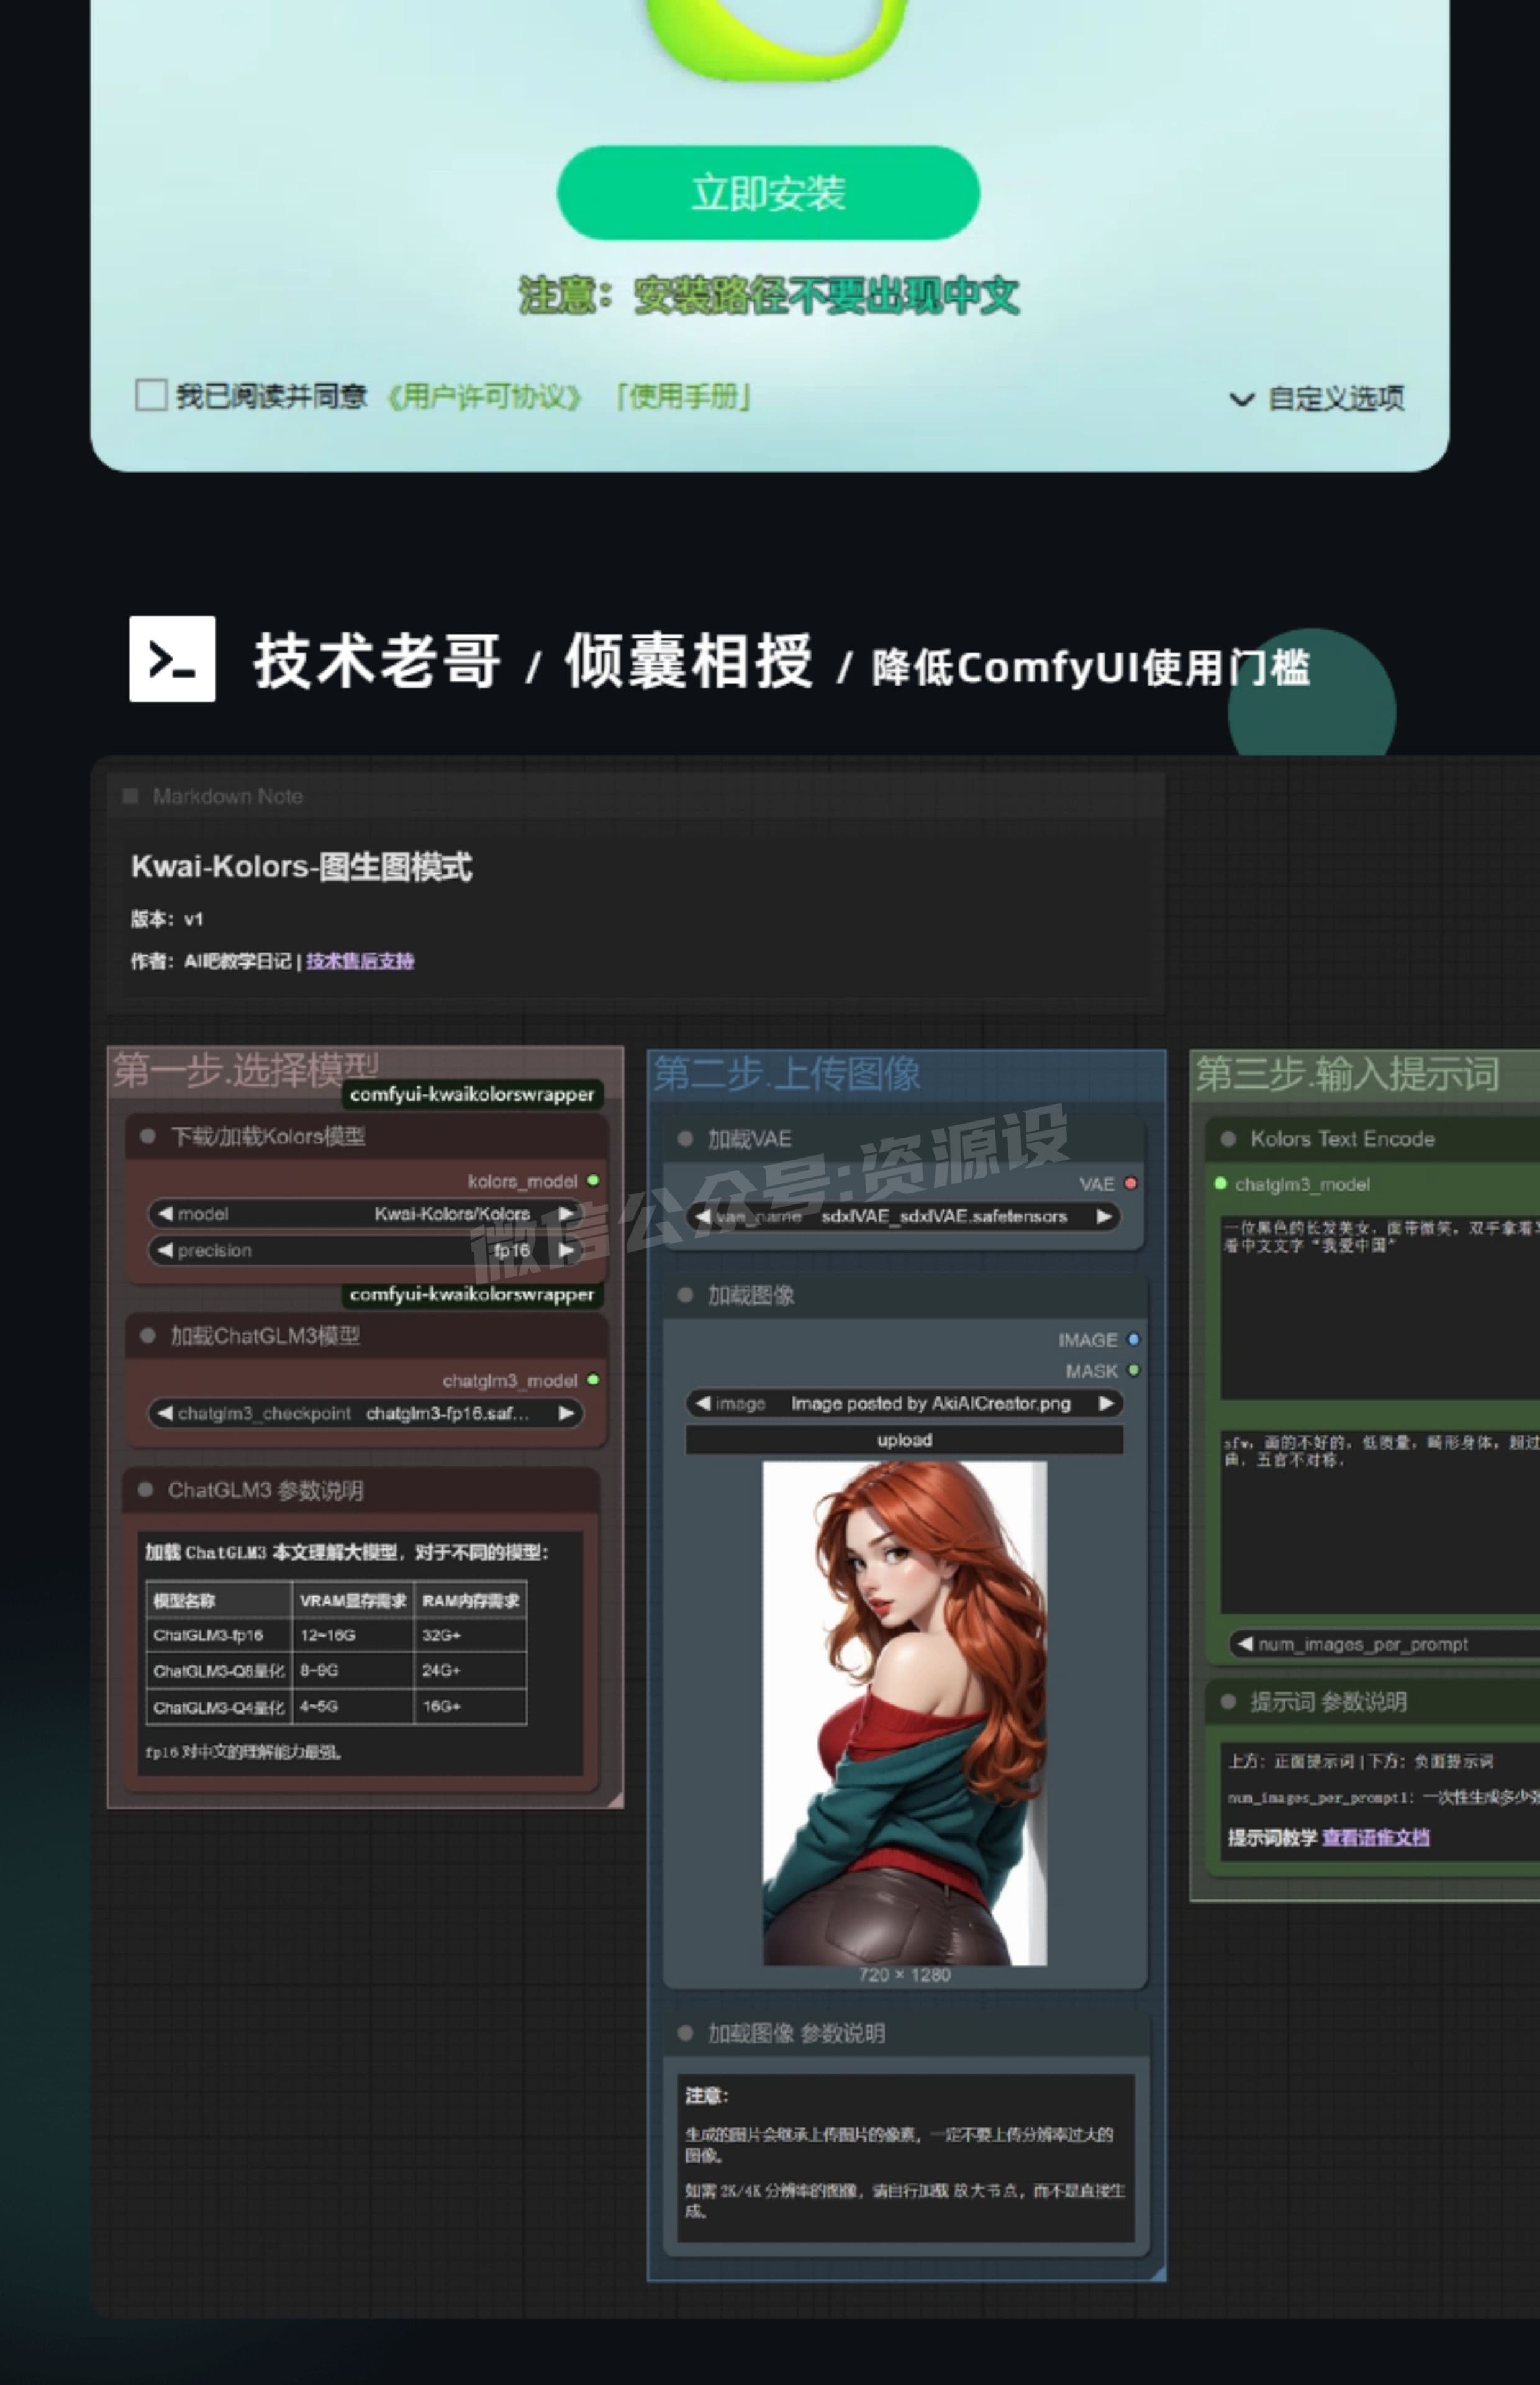This screenshot has width=1540, height=2385.
Task: Open the 使用手册 link
Action: pos(682,397)
